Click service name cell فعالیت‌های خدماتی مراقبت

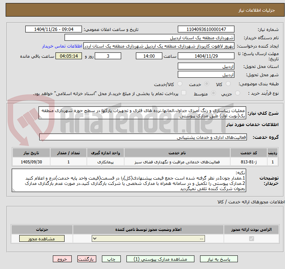(x=177, y=162)
